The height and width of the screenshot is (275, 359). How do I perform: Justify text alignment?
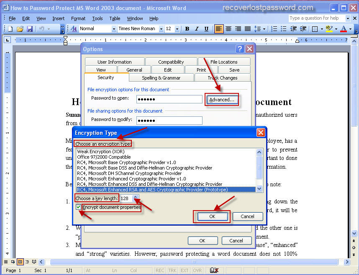click(248, 29)
